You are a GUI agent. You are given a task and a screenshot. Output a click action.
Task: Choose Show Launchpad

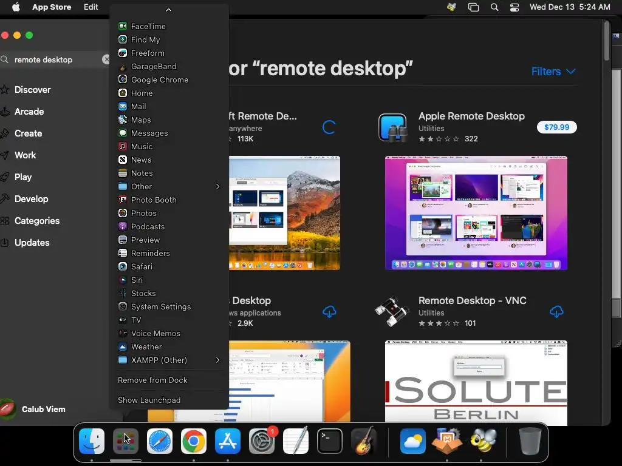click(169, 400)
